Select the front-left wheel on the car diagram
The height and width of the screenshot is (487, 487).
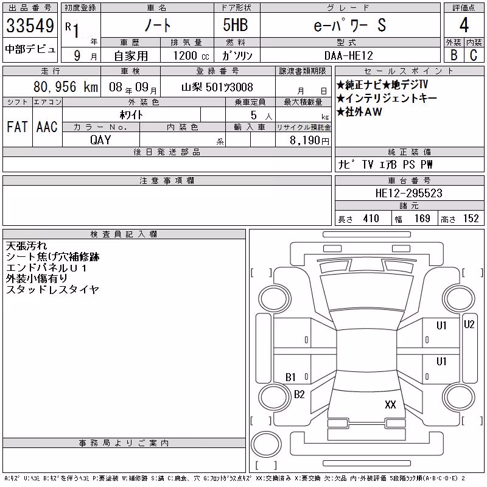pos(275,300)
